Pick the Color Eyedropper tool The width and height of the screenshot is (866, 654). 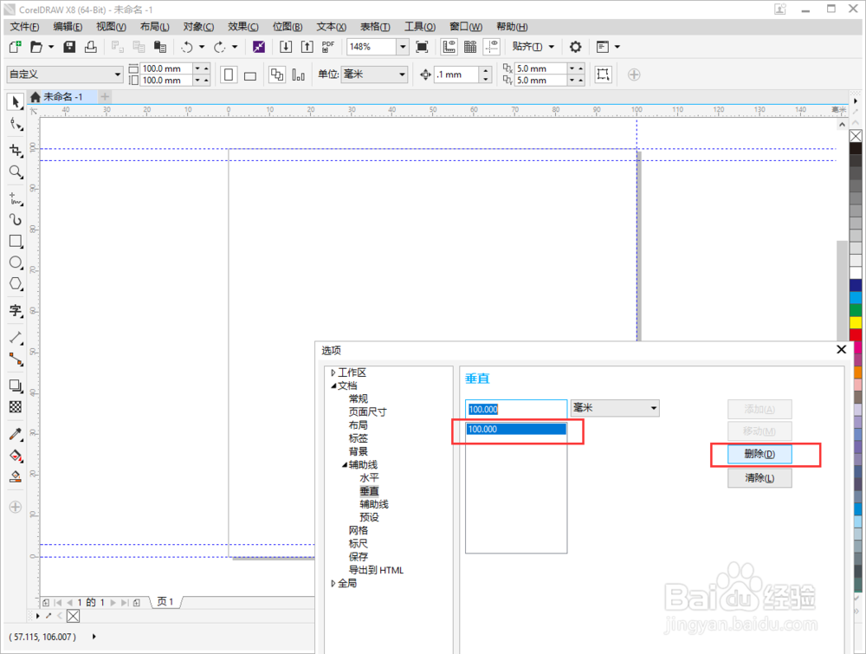[16, 434]
